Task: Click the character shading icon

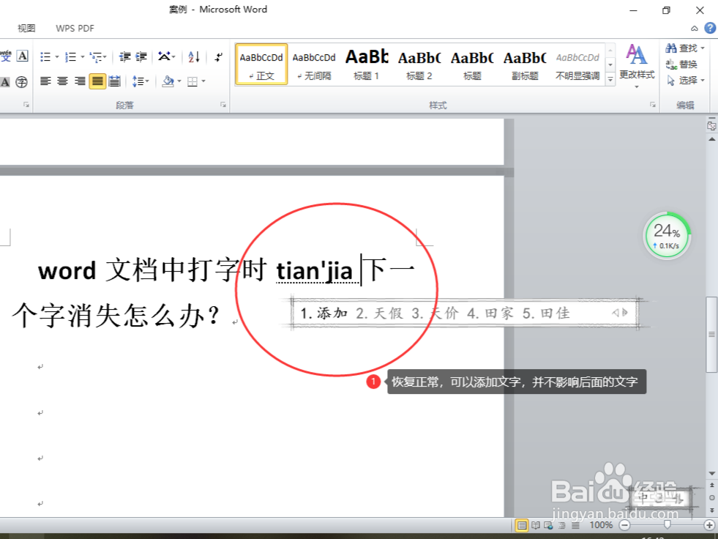Action: point(5,82)
